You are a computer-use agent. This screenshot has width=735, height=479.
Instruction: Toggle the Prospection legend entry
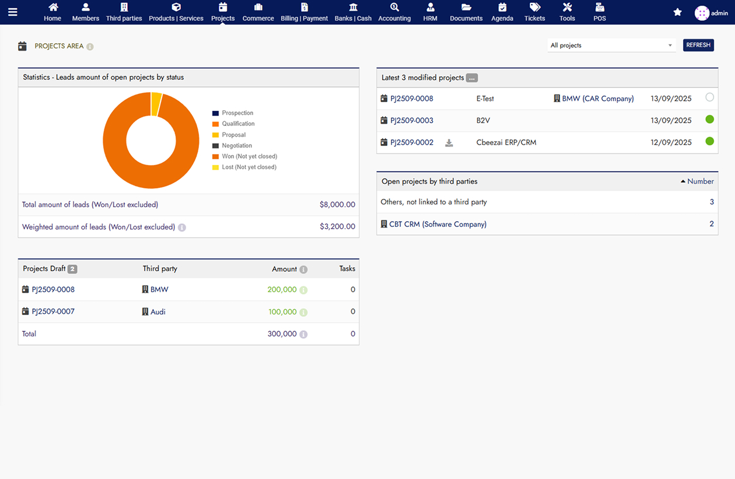point(237,113)
